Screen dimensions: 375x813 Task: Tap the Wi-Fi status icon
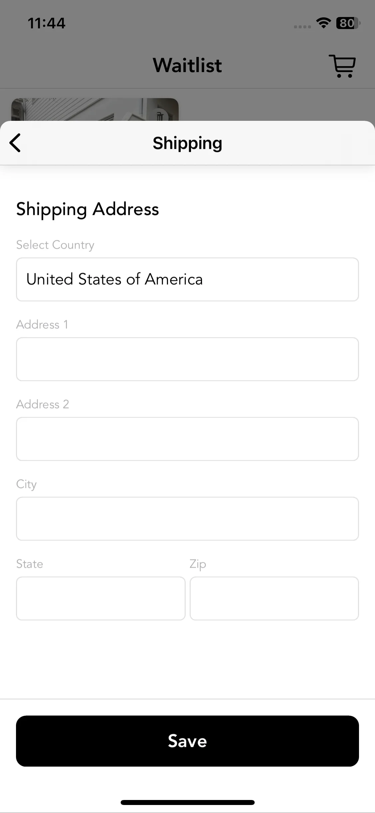(323, 23)
